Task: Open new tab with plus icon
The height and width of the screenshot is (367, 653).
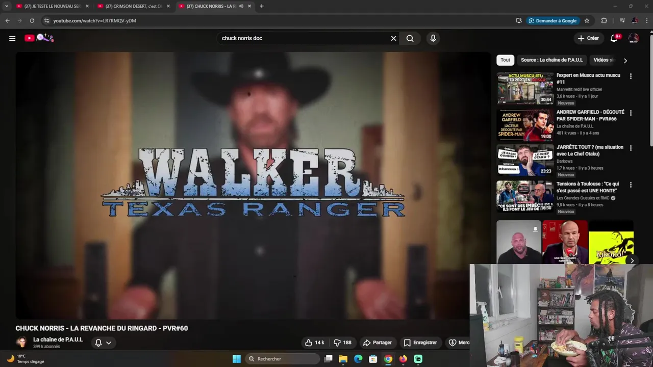Action: click(262, 6)
